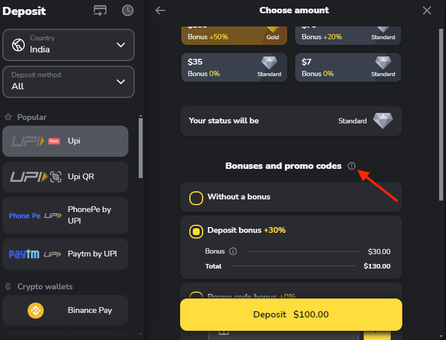Choose PhonePe by UPI method
This screenshot has width=446, height=340.
point(65,215)
